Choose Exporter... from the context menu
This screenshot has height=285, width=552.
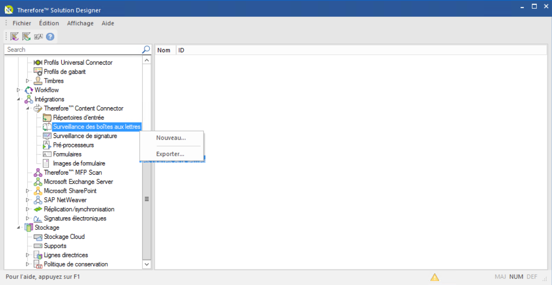click(171, 154)
